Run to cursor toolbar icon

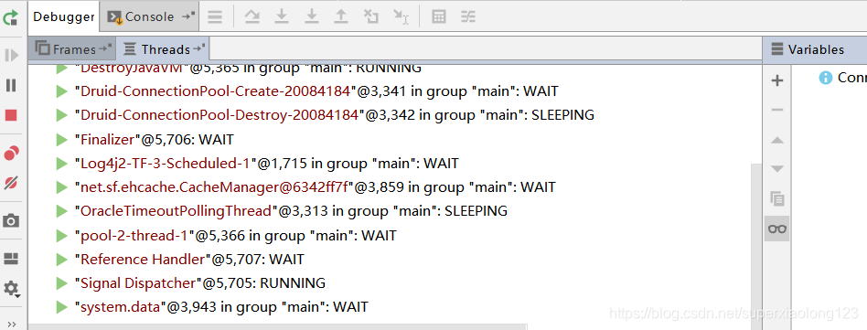(x=401, y=16)
